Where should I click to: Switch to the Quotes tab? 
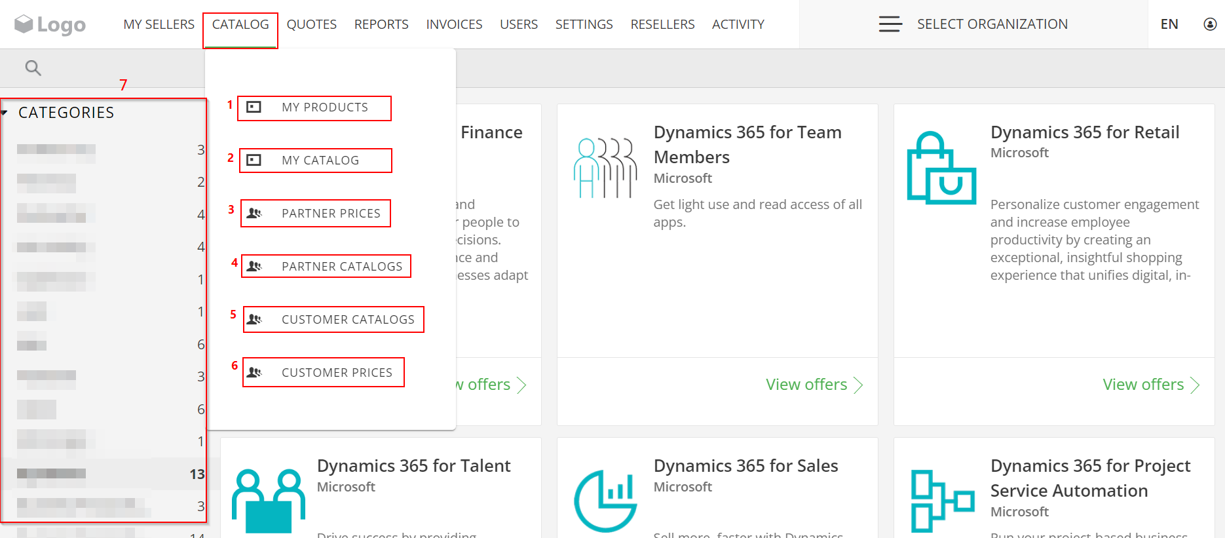coord(312,24)
